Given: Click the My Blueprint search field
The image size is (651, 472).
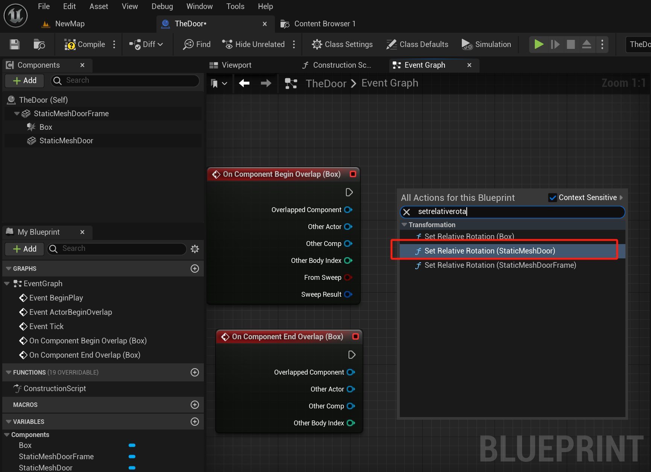Looking at the screenshot, I should pyautogui.click(x=117, y=249).
